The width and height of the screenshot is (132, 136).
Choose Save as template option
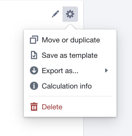[x=70, y=55]
